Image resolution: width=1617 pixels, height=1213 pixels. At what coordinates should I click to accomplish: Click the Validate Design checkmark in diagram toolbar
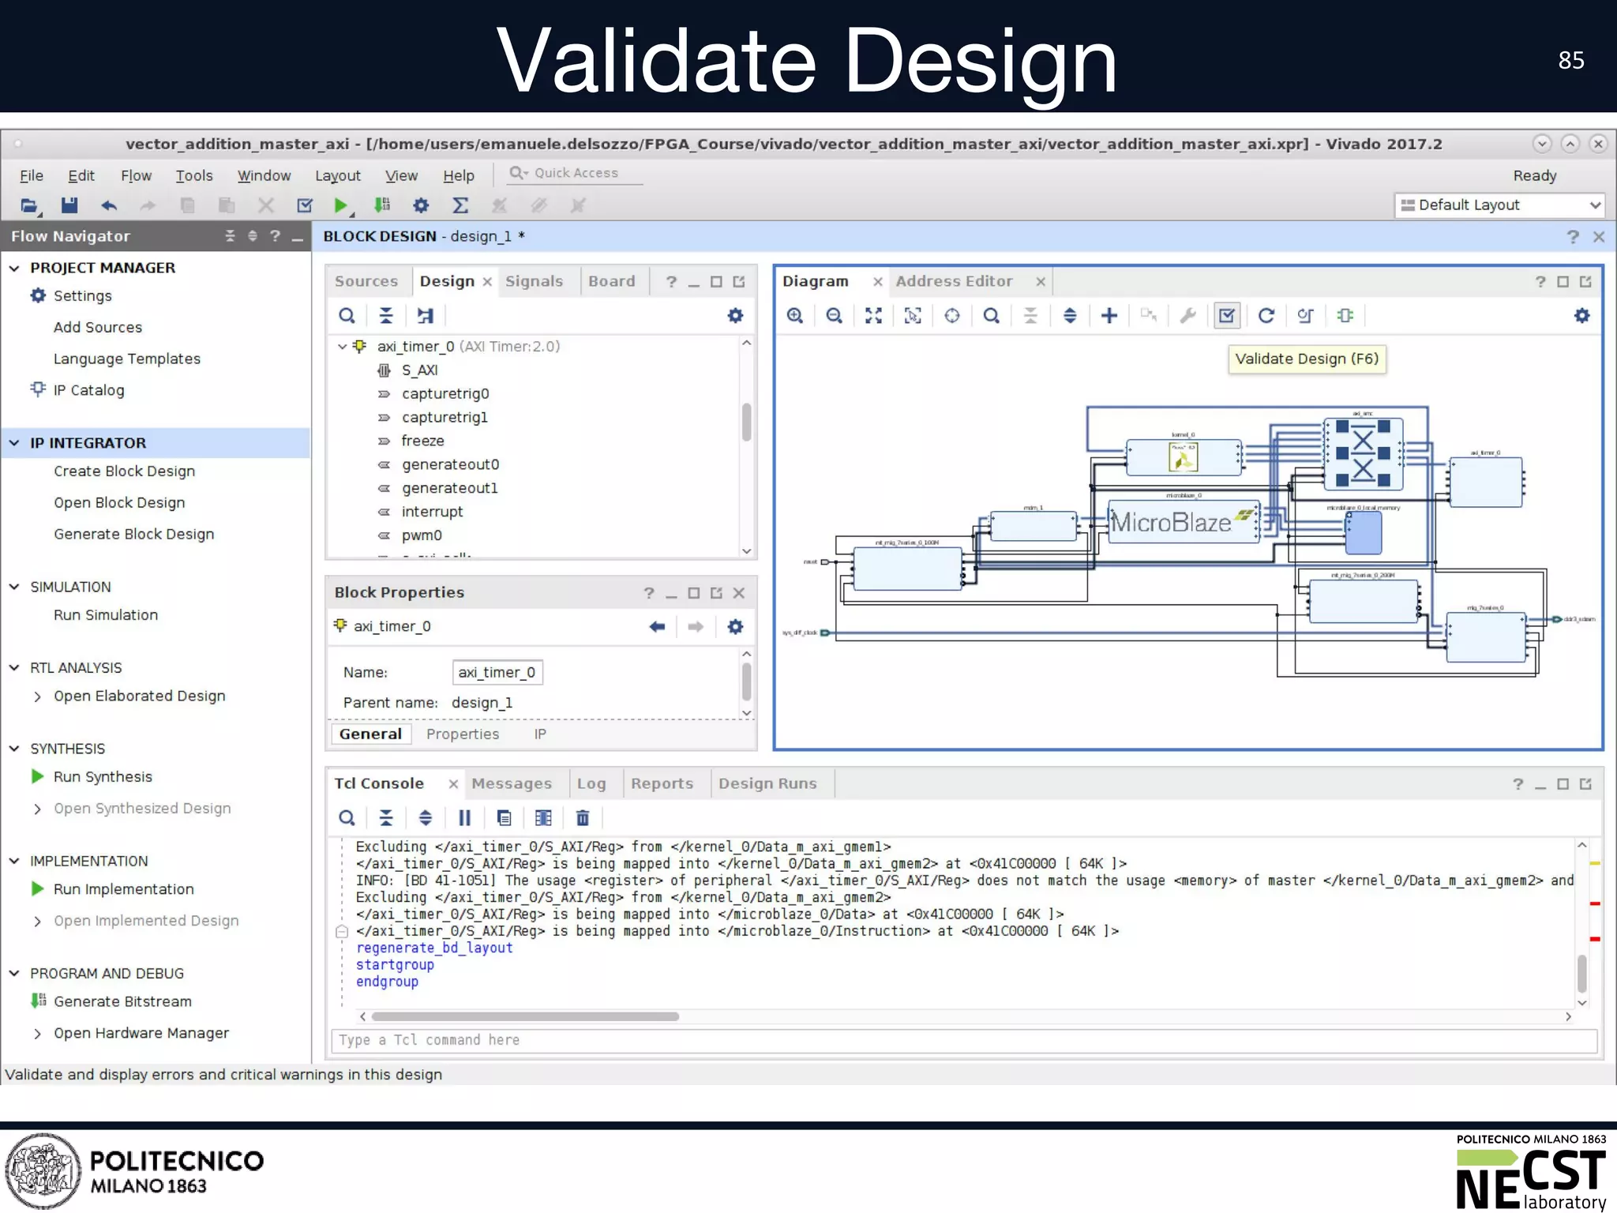tap(1227, 316)
